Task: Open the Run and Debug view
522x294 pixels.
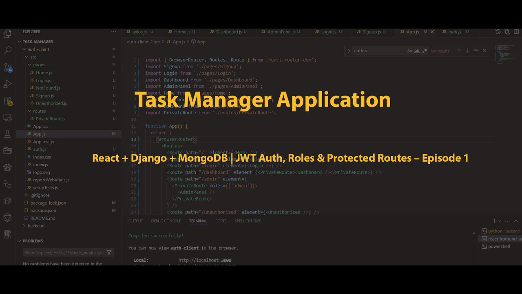Action: 7,84
